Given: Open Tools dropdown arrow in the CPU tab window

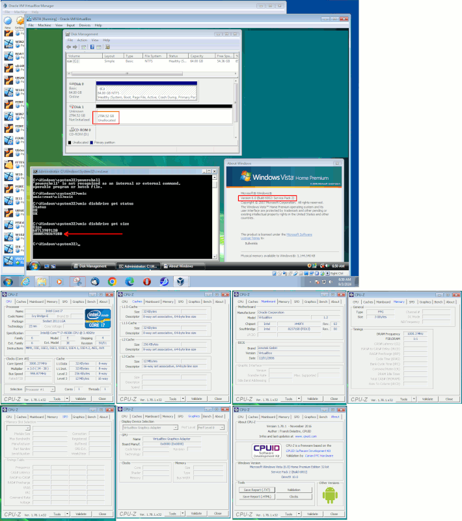Looking at the screenshot, I should tap(67, 399).
